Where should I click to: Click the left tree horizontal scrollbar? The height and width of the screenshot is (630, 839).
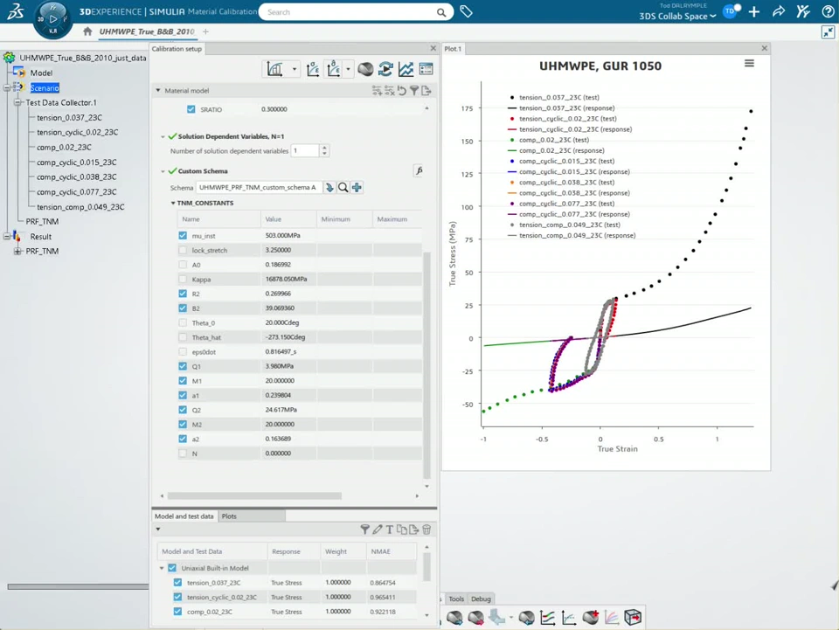[x=78, y=586]
